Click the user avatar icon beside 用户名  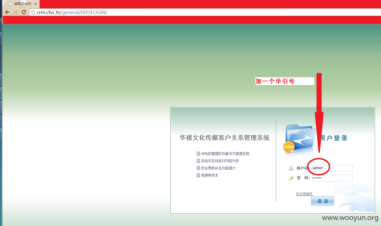(x=291, y=168)
